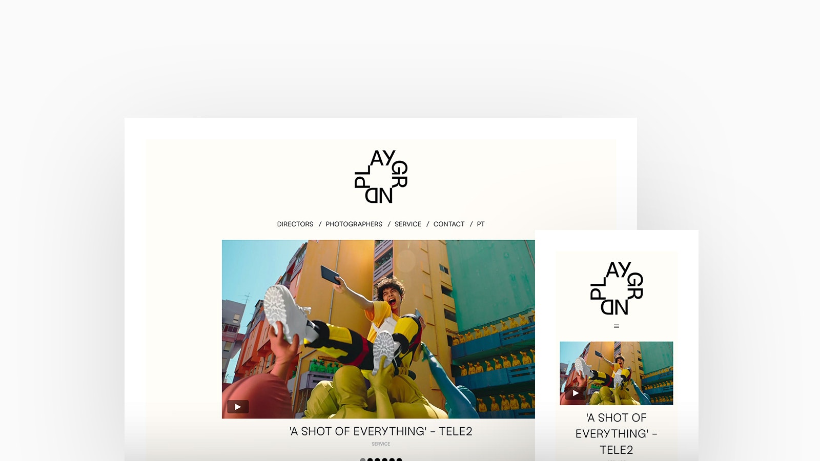Viewport: 820px width, 461px height.
Task: Click the Playground logo in mobile preview
Action: [x=617, y=288]
